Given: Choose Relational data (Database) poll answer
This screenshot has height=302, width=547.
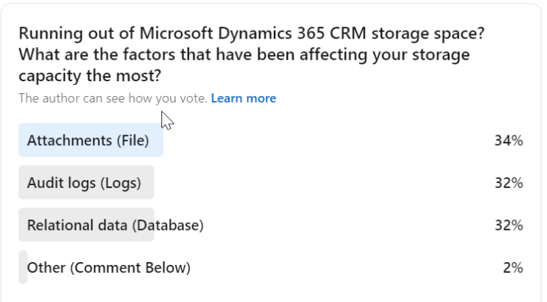Looking at the screenshot, I should pyautogui.click(x=115, y=225).
